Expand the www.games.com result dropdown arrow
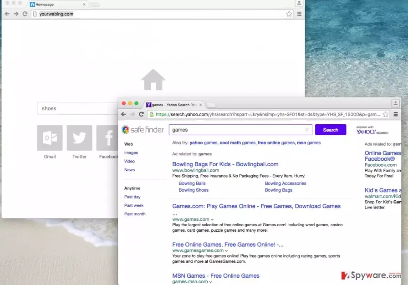This screenshot has height=285, width=408. tap(212, 220)
